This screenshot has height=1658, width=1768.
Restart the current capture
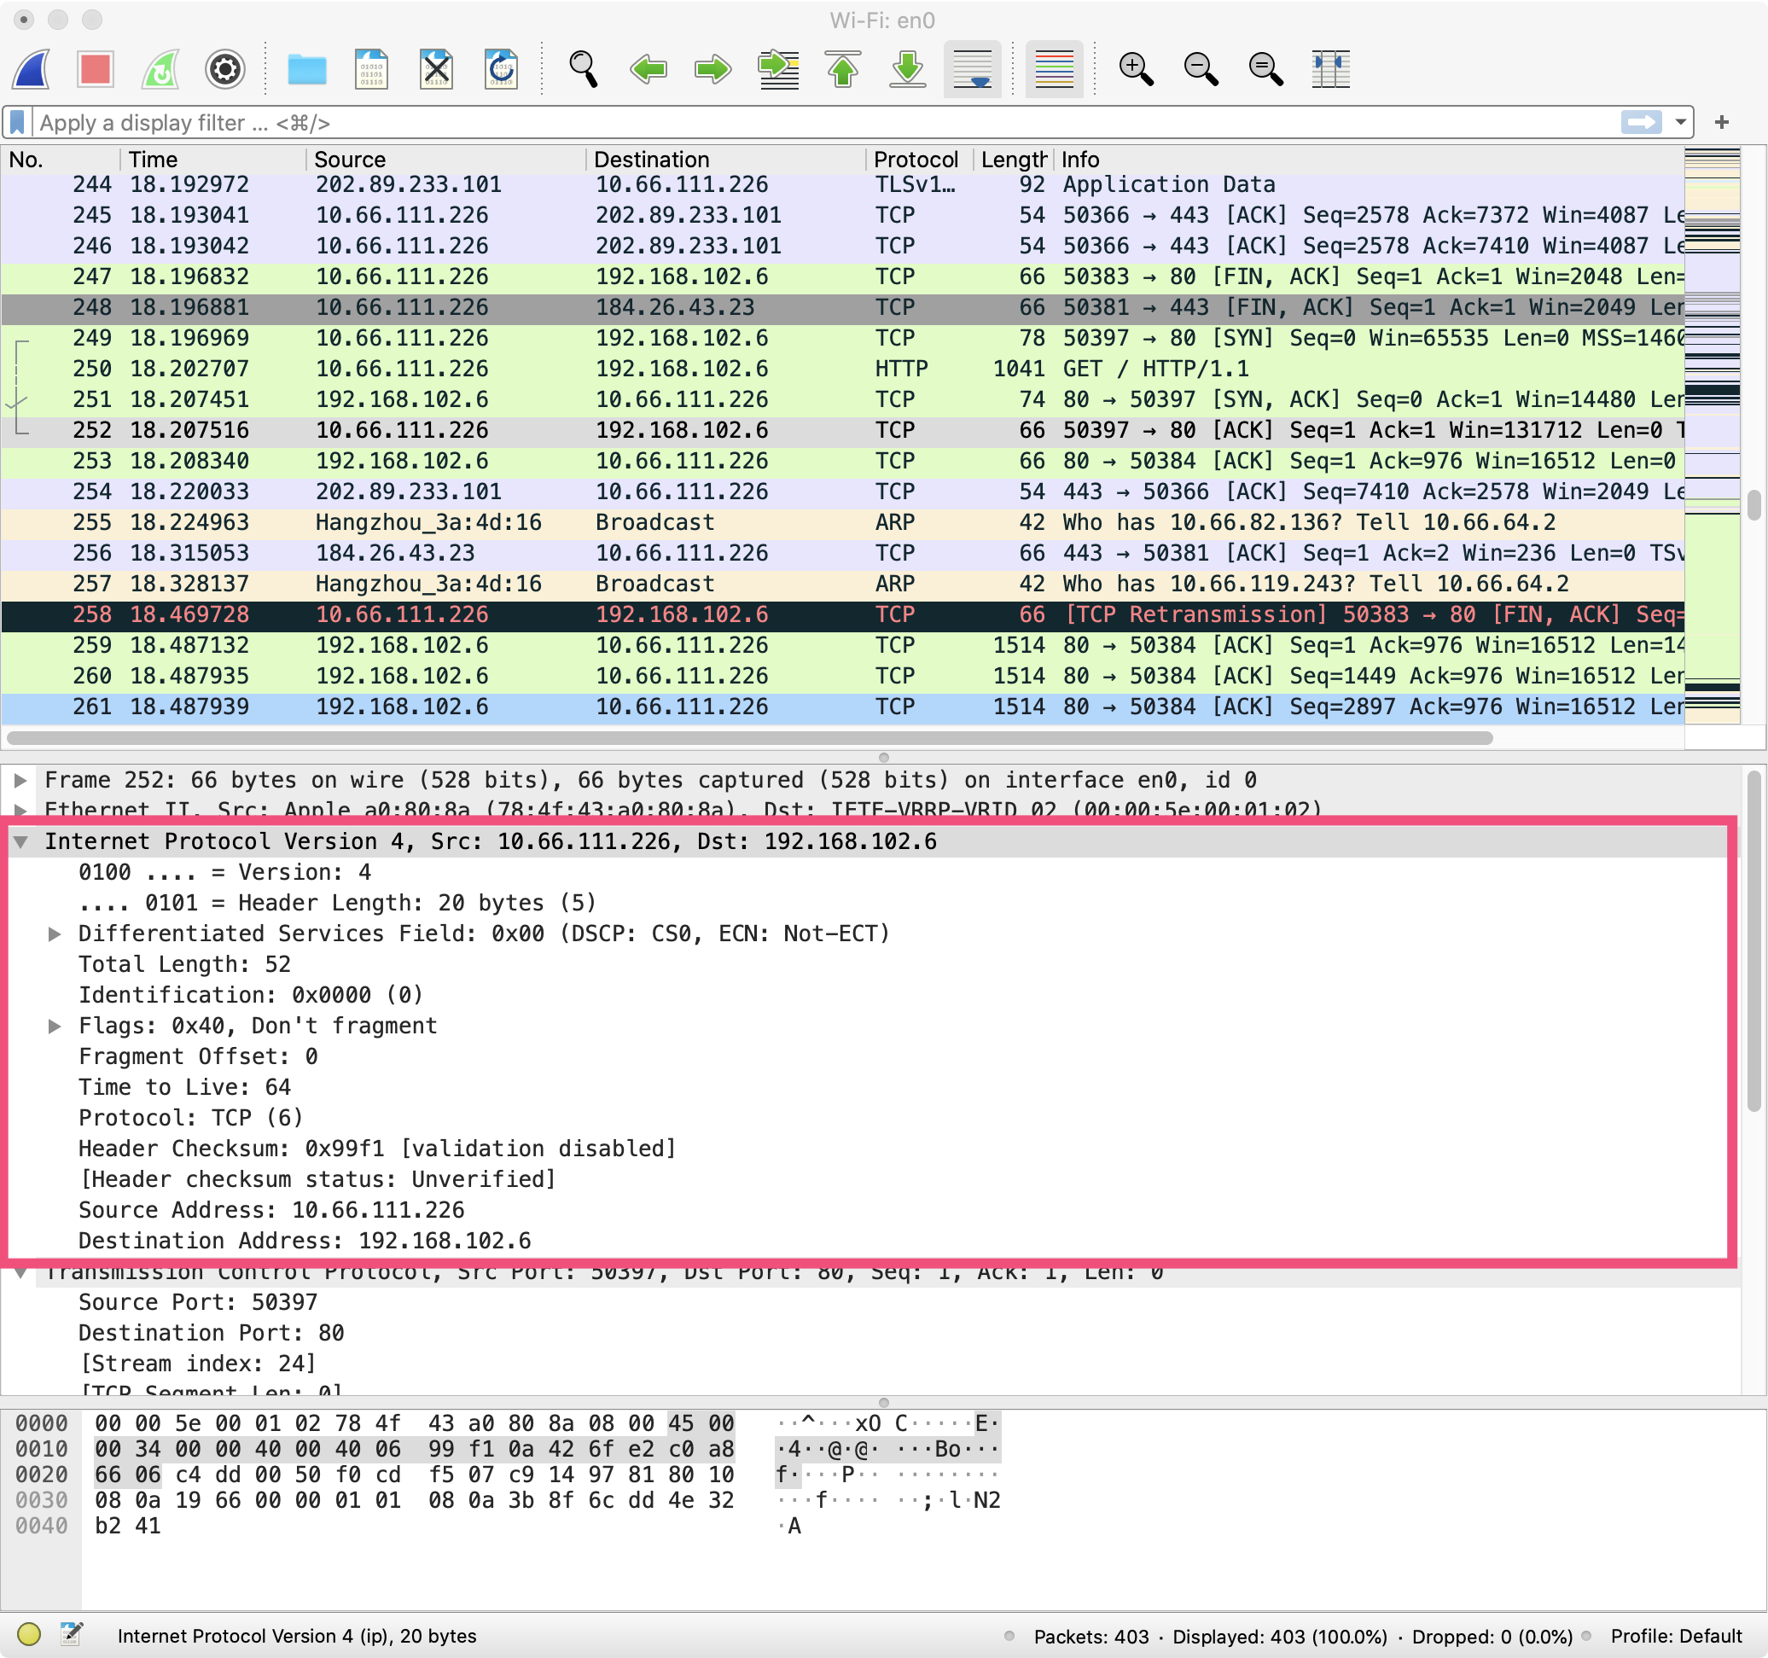pos(160,68)
